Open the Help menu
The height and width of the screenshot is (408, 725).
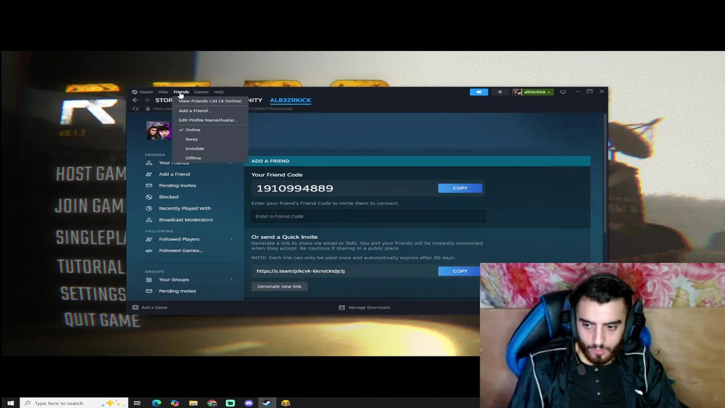219,92
